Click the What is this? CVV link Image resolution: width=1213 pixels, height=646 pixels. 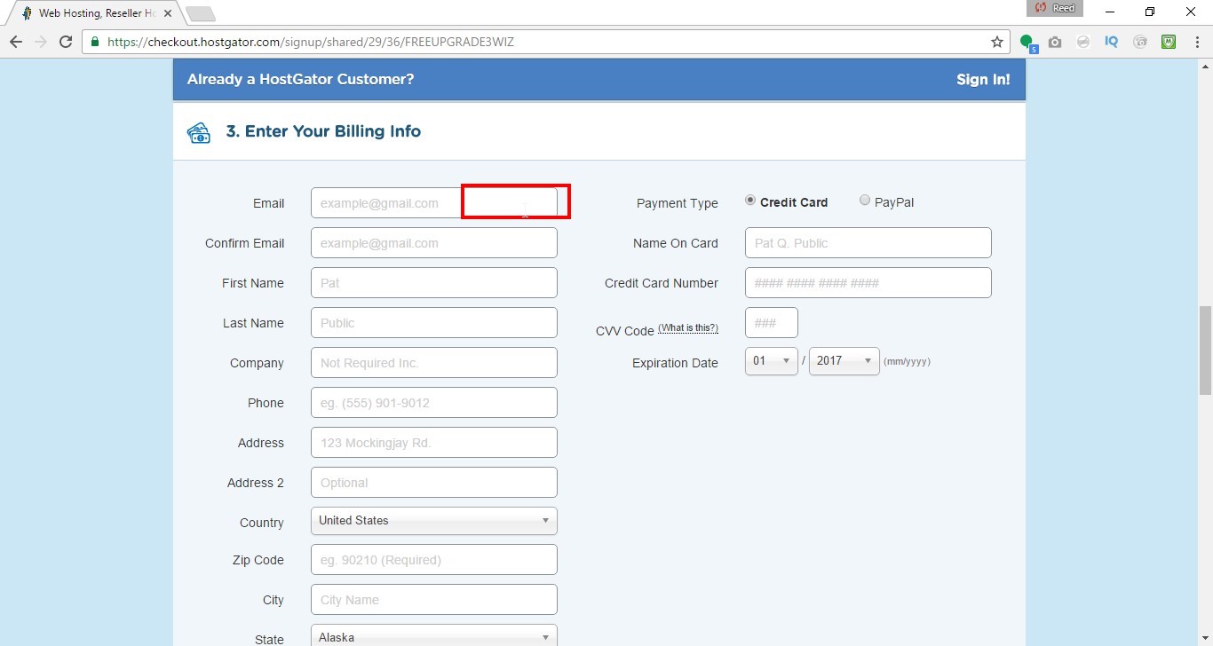(x=688, y=328)
